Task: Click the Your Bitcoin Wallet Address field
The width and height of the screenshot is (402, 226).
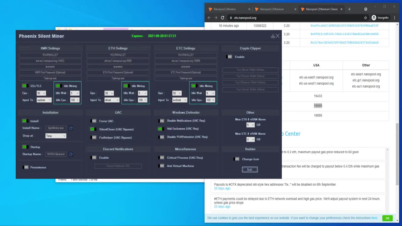Action: (250, 70)
